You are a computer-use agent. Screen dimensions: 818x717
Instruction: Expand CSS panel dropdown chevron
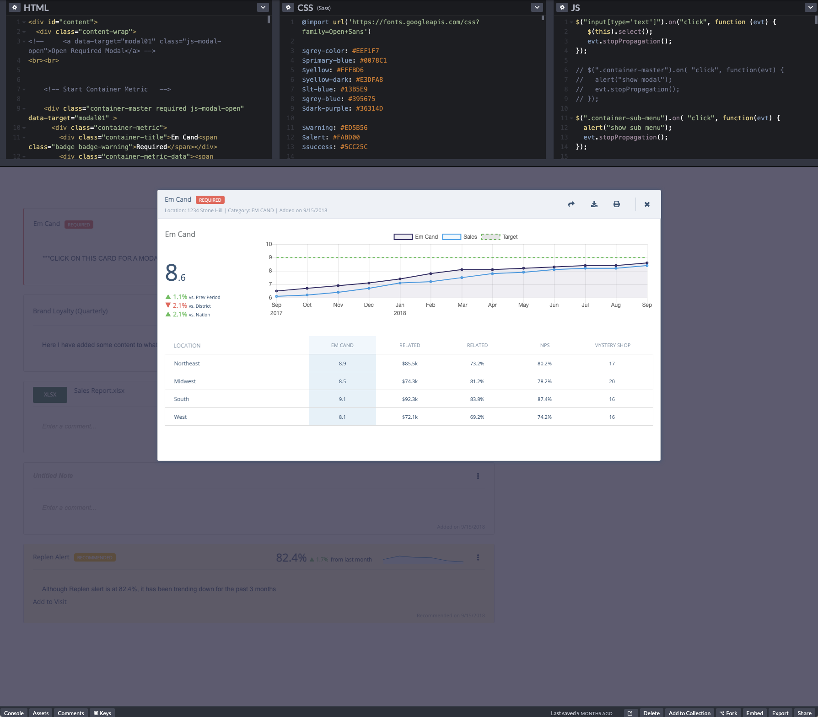537,7
